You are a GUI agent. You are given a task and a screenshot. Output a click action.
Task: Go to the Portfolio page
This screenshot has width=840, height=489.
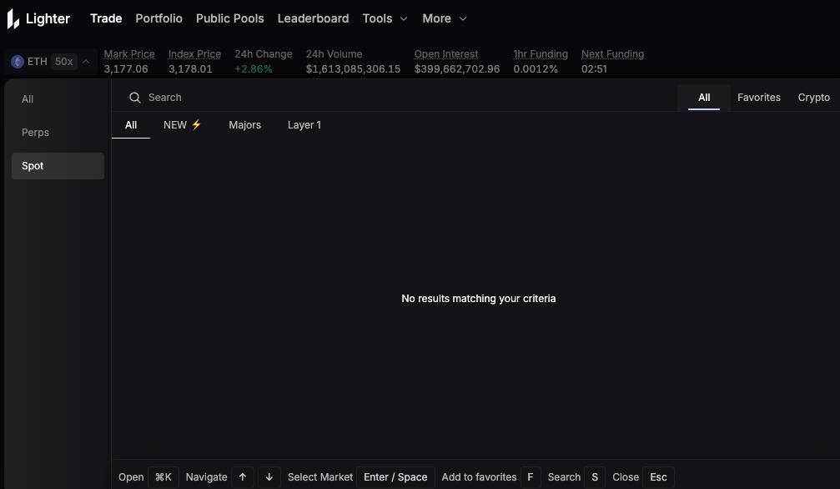[x=158, y=18]
